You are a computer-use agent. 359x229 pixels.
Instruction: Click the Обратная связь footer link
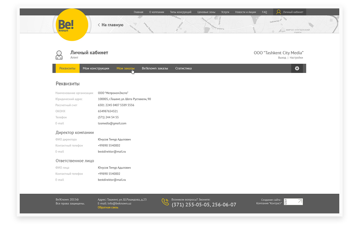click(108, 207)
